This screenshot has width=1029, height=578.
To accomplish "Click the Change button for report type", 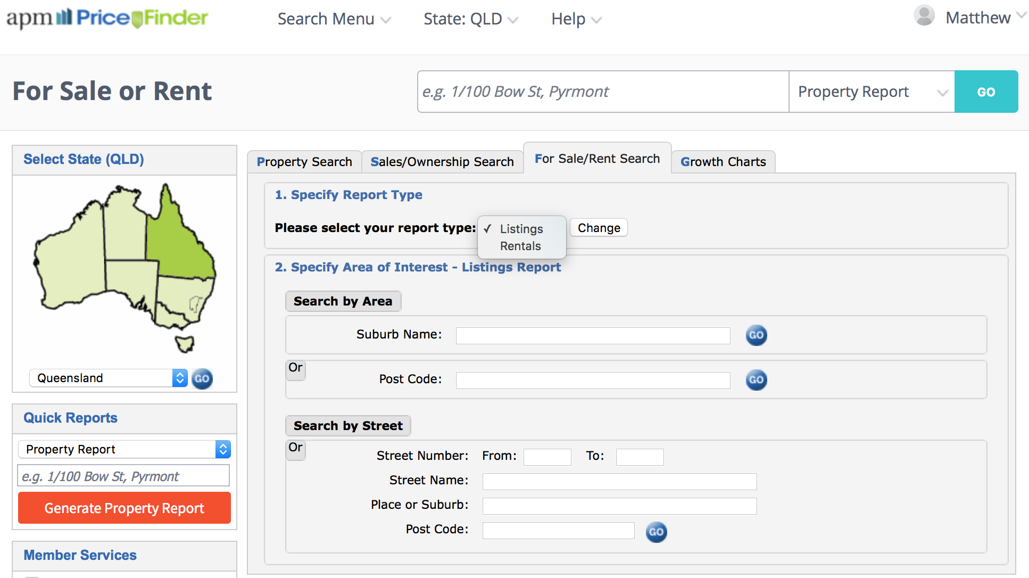I will click(x=598, y=227).
